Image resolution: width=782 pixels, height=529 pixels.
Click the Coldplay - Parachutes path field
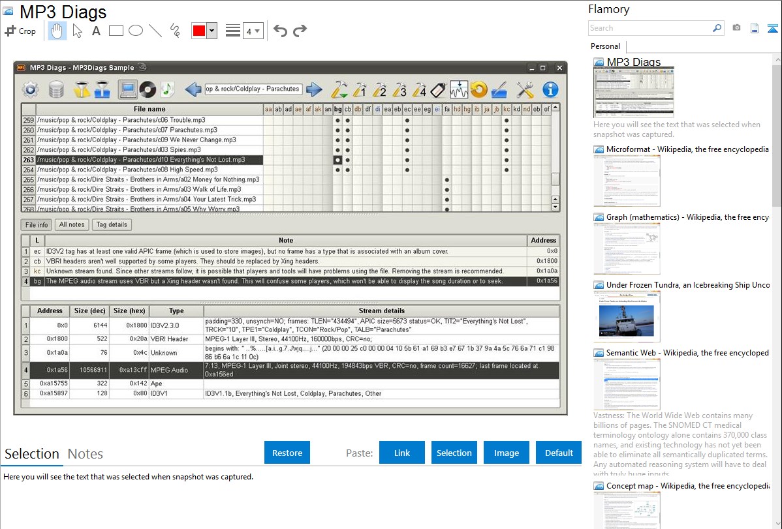pyautogui.click(x=253, y=89)
